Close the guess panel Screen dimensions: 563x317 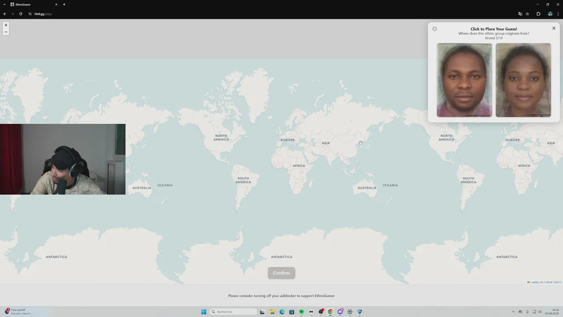[x=554, y=28]
